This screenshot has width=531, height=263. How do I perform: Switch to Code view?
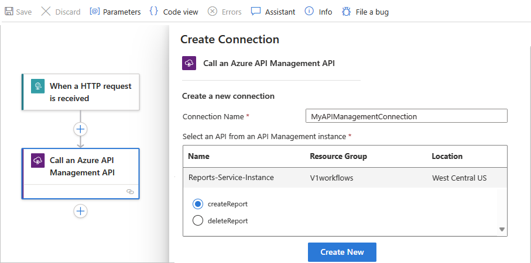point(154,12)
